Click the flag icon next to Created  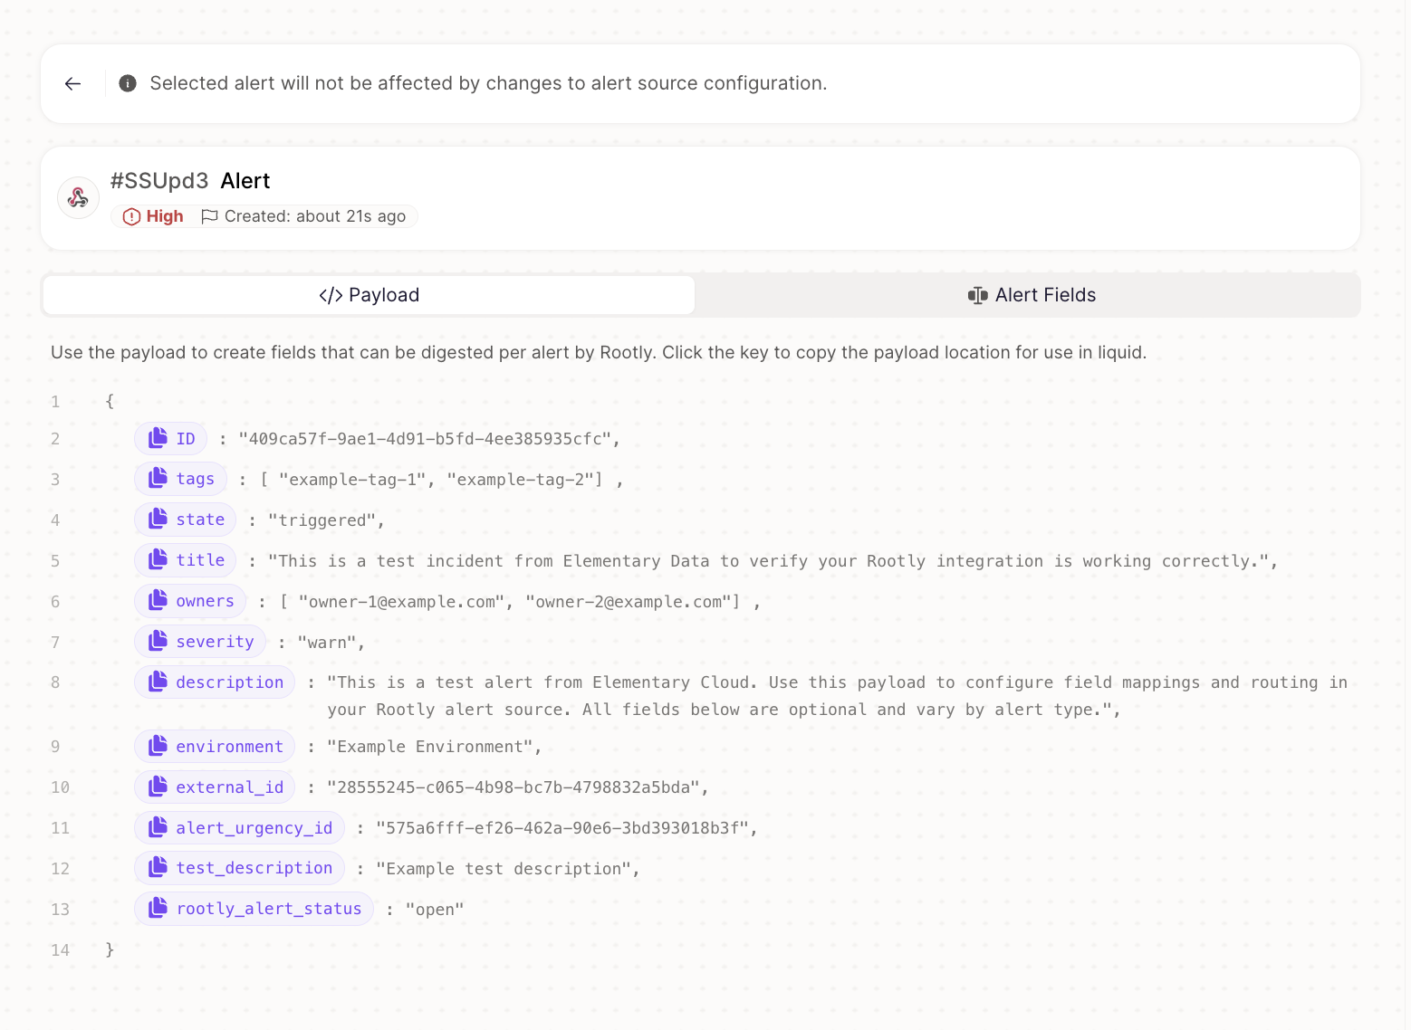pyautogui.click(x=209, y=216)
